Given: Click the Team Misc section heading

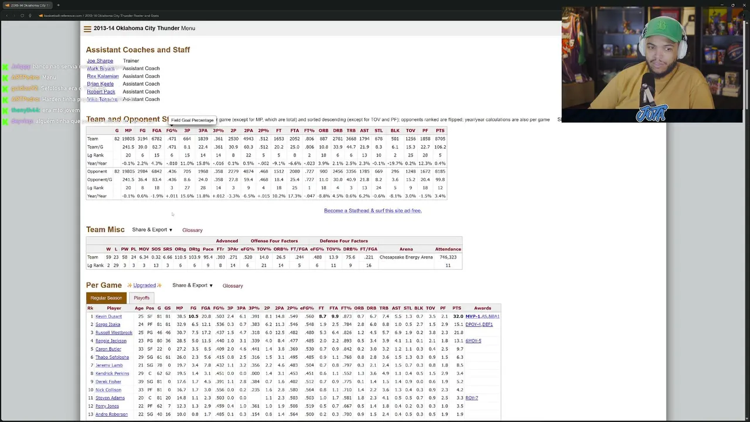Looking at the screenshot, I should tap(105, 230).
